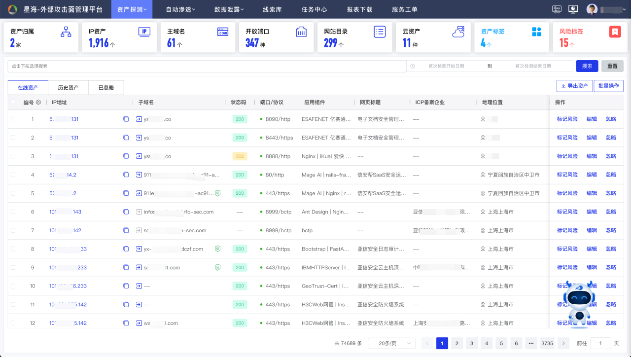
Task: Click the gear icon beside 编号 column header
Action: (x=38, y=103)
